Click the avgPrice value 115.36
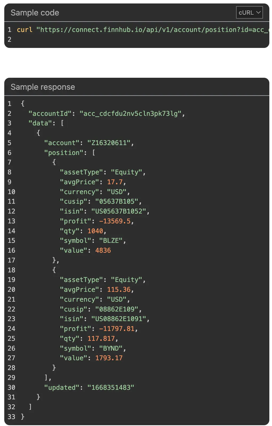The height and width of the screenshot is (426, 272). tap(119, 290)
